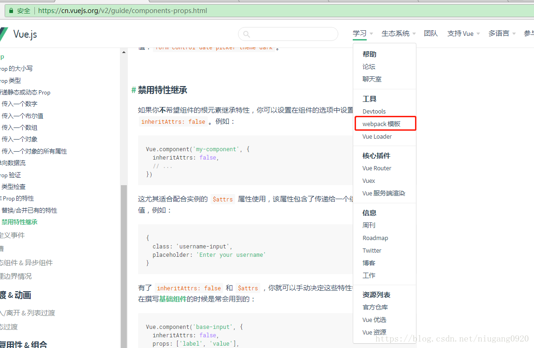
Task: Open sidebar page 自定义事件
Action: 12,235
